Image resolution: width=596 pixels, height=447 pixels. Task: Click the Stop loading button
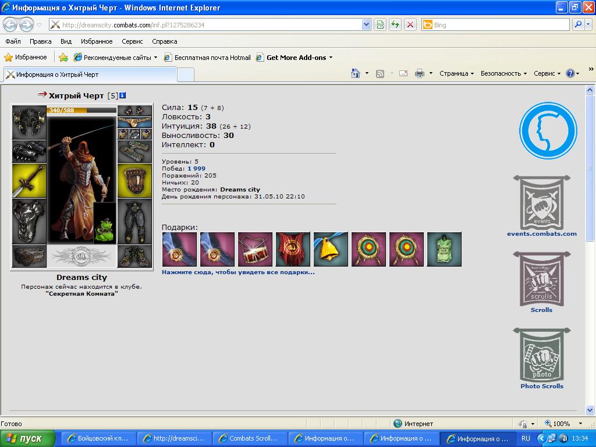(410, 25)
